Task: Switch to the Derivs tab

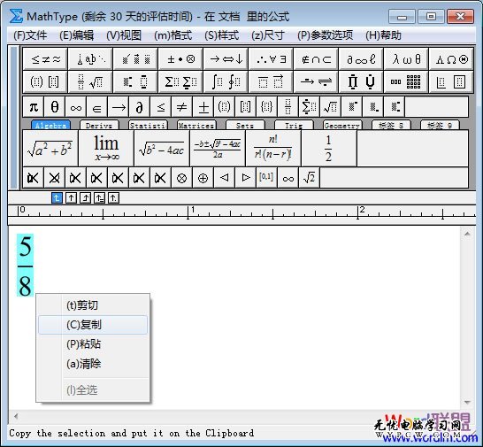Action: tap(99, 125)
